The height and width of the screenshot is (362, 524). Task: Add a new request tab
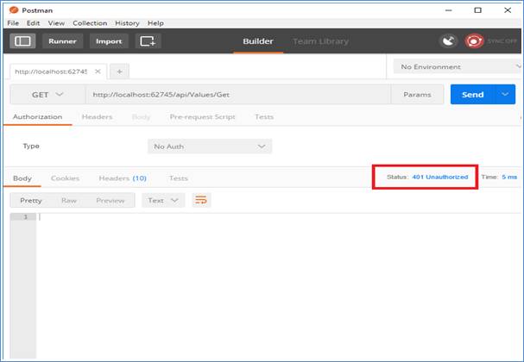point(119,72)
